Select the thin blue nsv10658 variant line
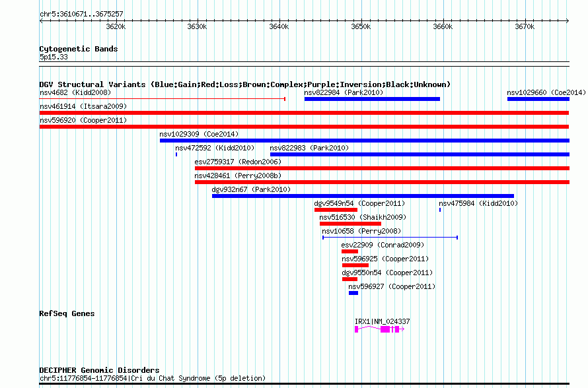 point(390,238)
